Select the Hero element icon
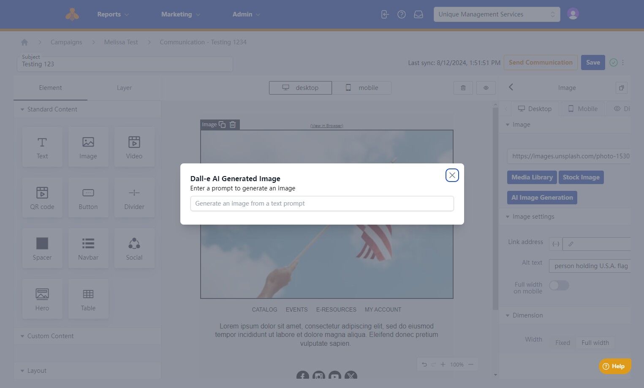The image size is (644, 388). coord(42,294)
